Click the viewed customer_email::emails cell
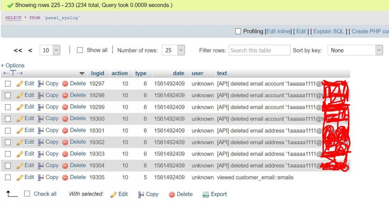The width and height of the screenshot is (389, 207). point(255,177)
